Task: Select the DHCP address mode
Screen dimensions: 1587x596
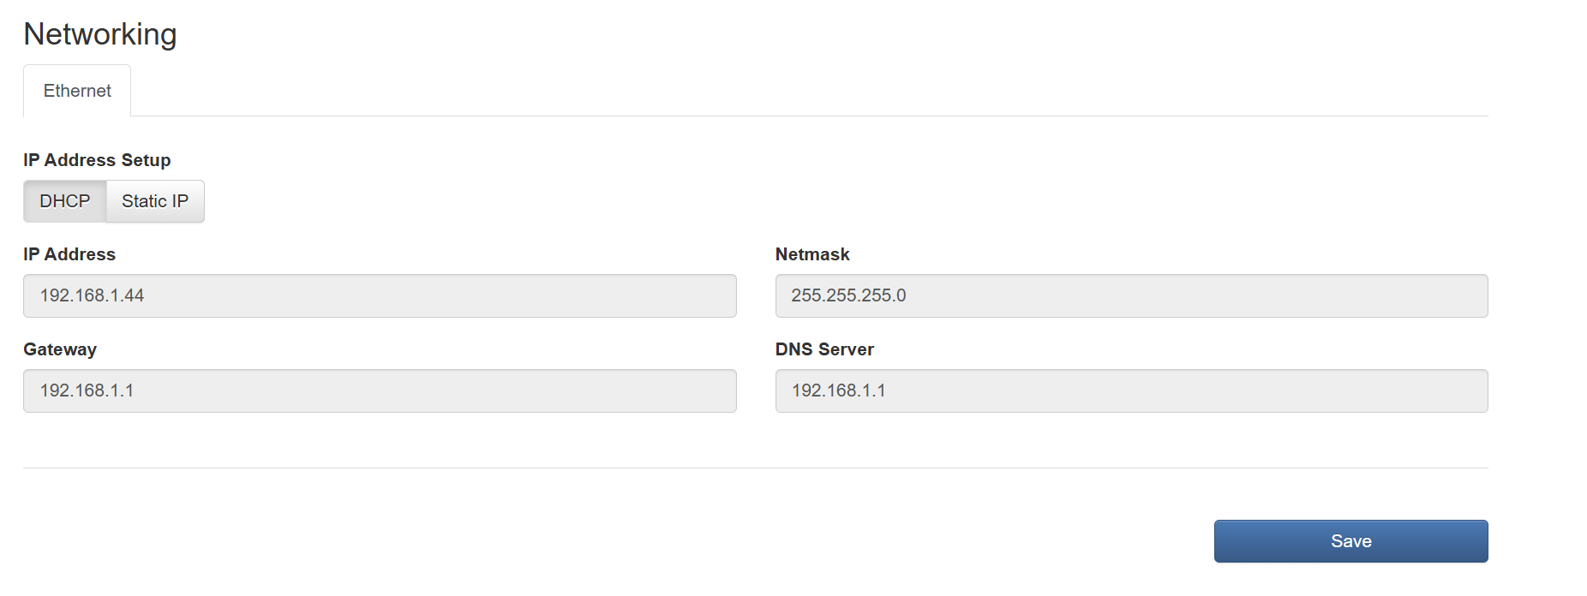Action: pos(65,201)
